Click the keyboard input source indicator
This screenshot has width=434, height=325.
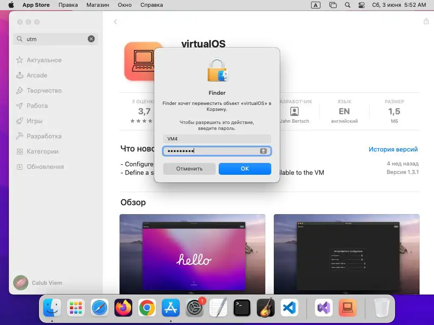pos(315,5)
